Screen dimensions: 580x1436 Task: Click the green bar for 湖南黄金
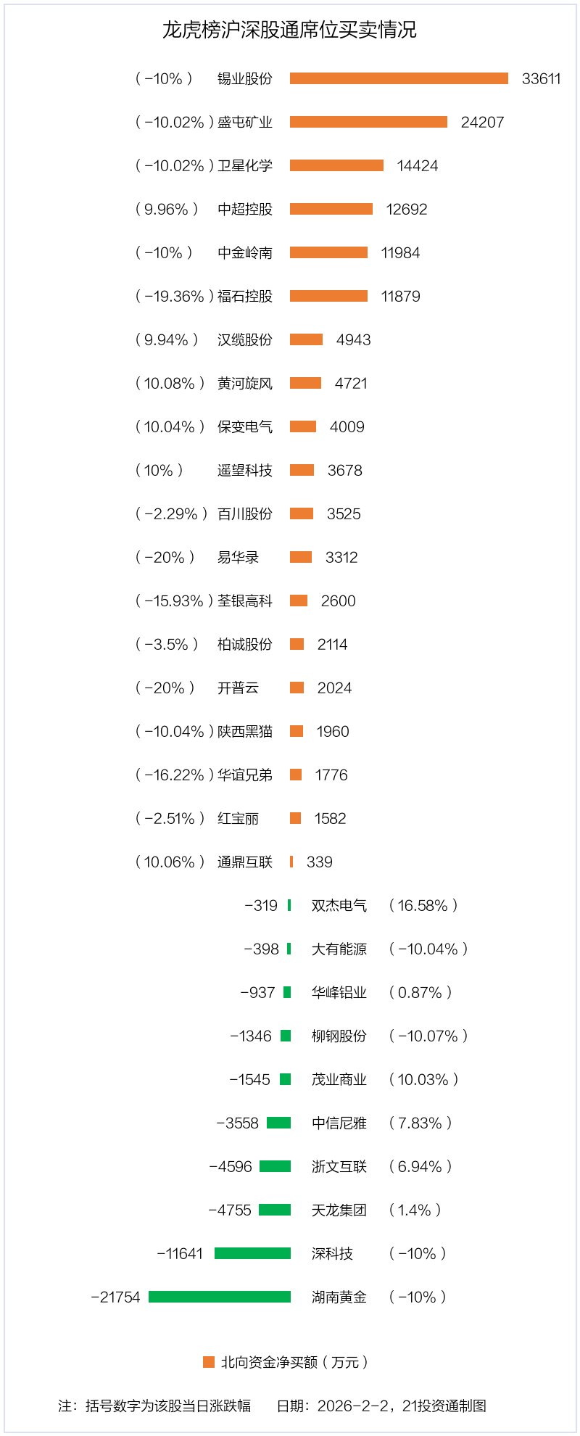220,1297
